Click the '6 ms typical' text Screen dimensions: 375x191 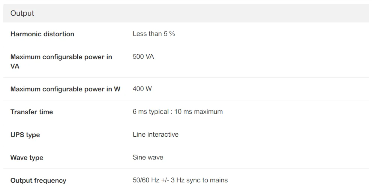150,112
